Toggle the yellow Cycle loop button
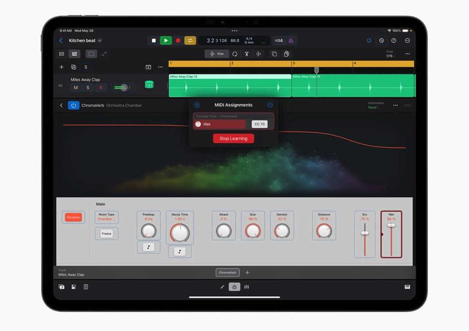This screenshot has height=331, width=469. [190, 41]
